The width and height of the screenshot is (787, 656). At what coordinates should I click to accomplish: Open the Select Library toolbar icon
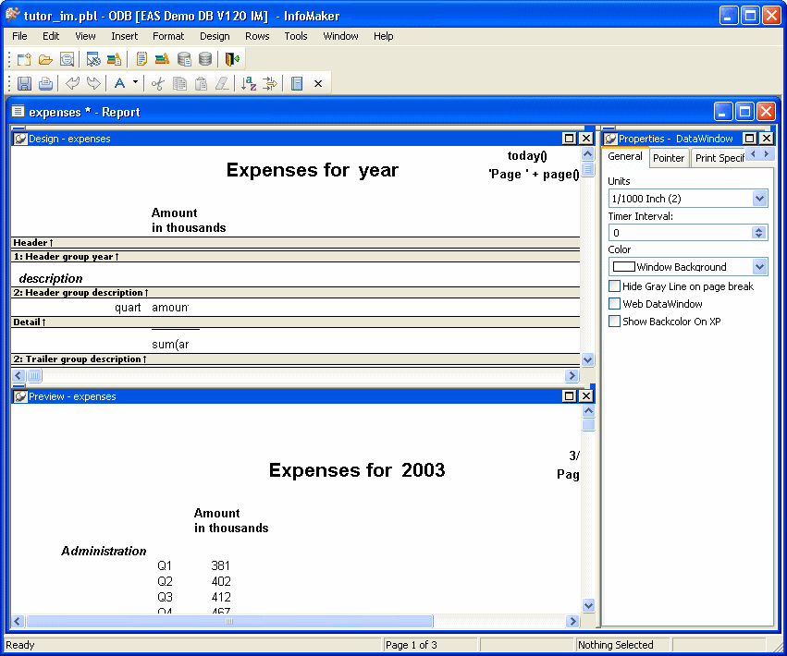tap(92, 59)
